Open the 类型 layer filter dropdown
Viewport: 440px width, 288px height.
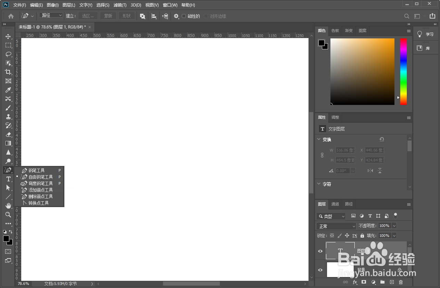tap(331, 216)
